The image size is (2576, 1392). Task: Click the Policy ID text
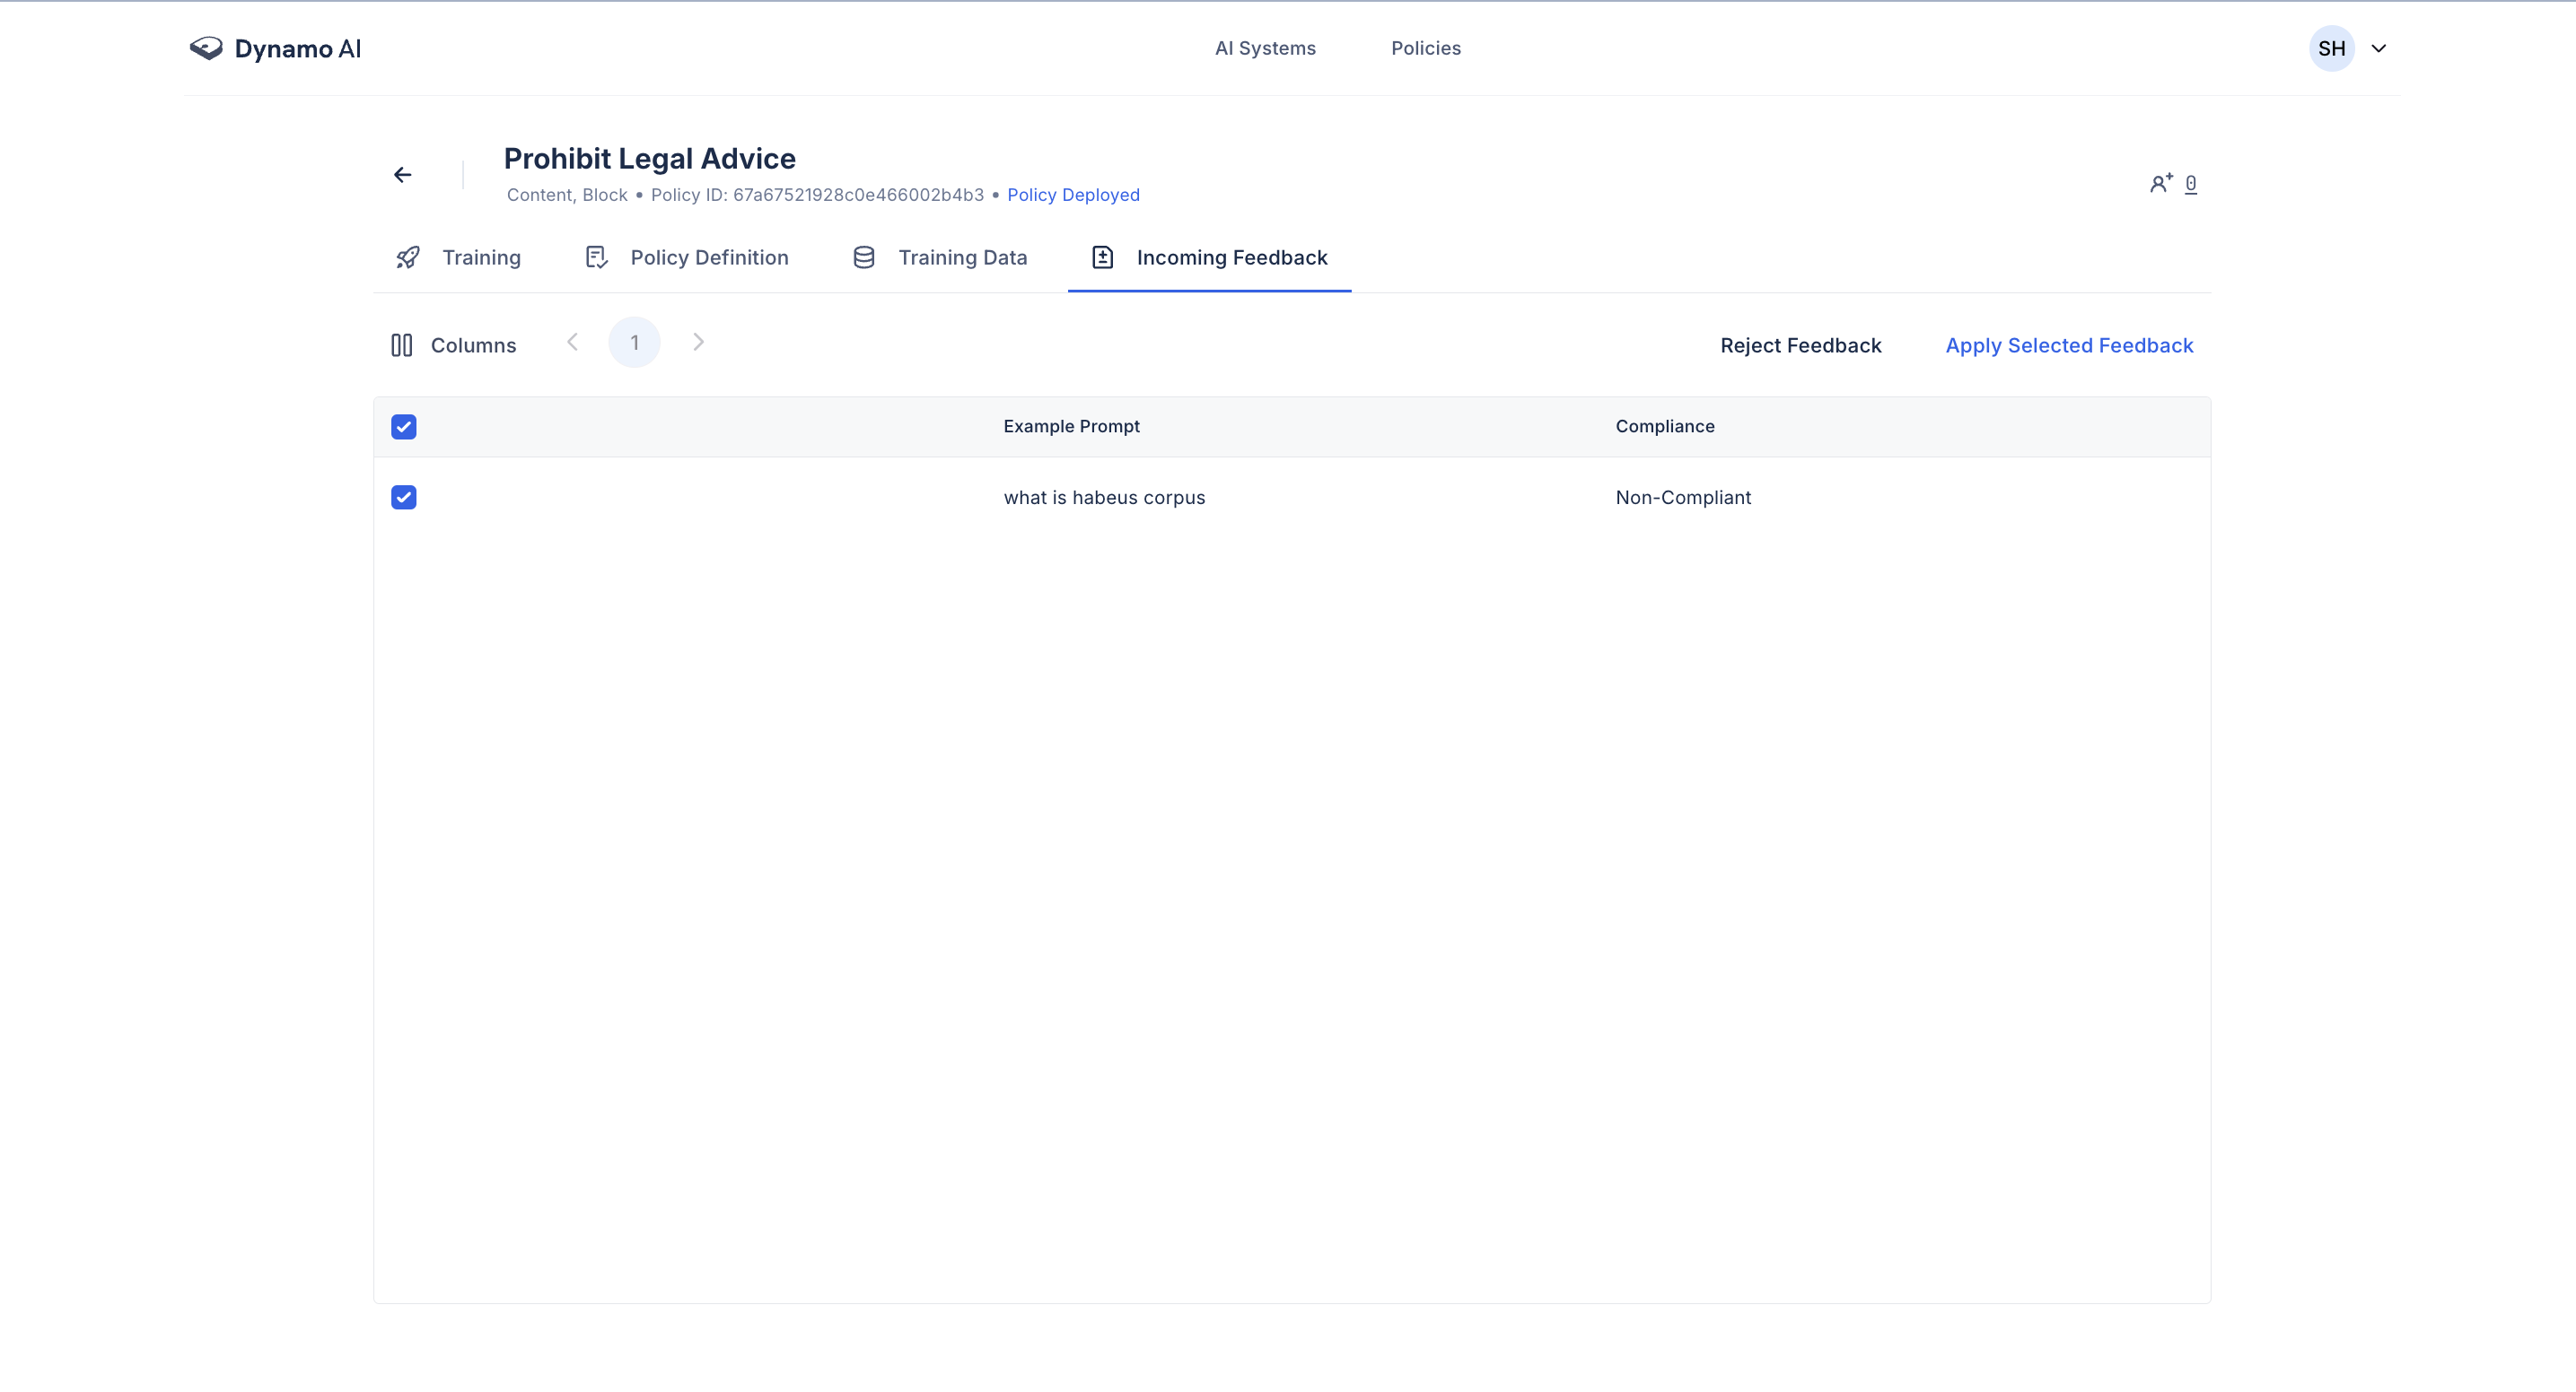coord(817,195)
